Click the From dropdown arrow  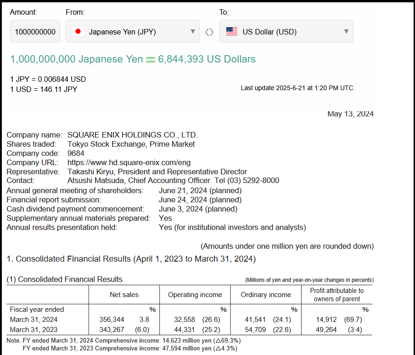coord(193,32)
